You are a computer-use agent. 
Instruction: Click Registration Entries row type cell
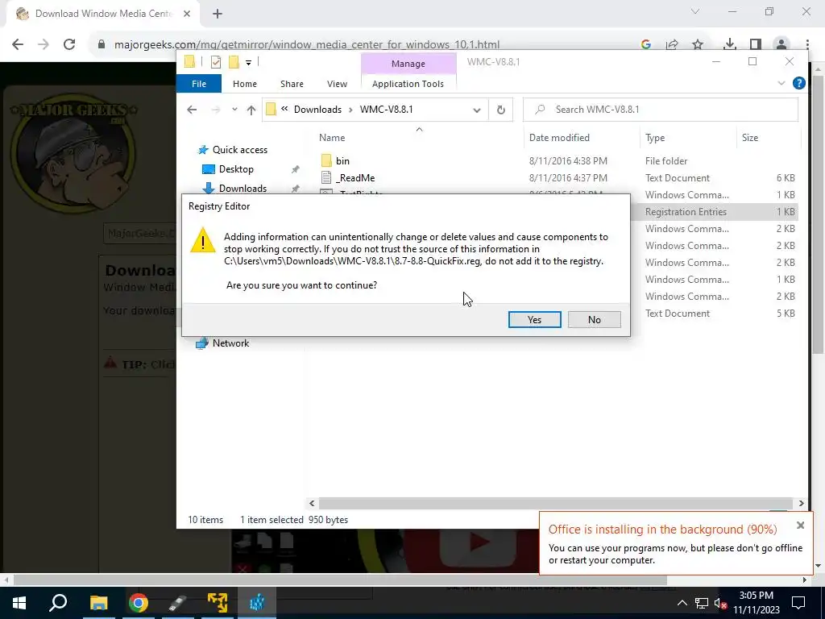click(686, 212)
